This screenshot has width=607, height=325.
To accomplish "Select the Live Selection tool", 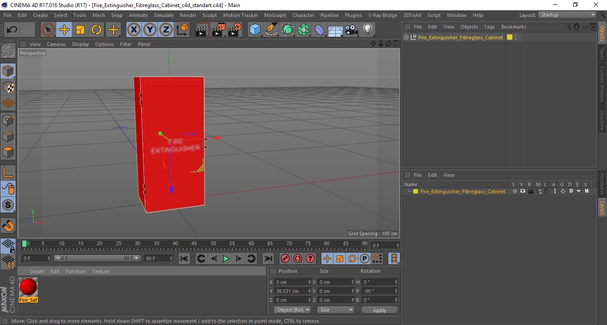I will [48, 30].
